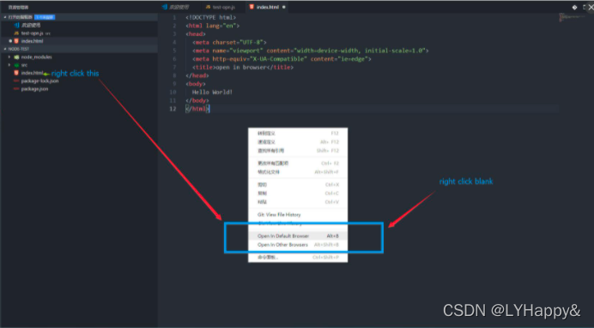Choose the Alt+F12 peek definition menu entry
This screenshot has height=328, width=594.
[298, 142]
